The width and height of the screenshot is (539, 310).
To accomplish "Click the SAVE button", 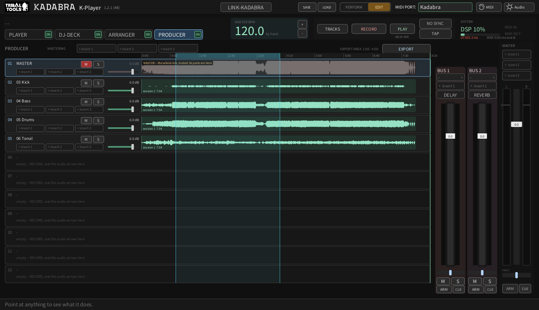I will pyautogui.click(x=307, y=7).
